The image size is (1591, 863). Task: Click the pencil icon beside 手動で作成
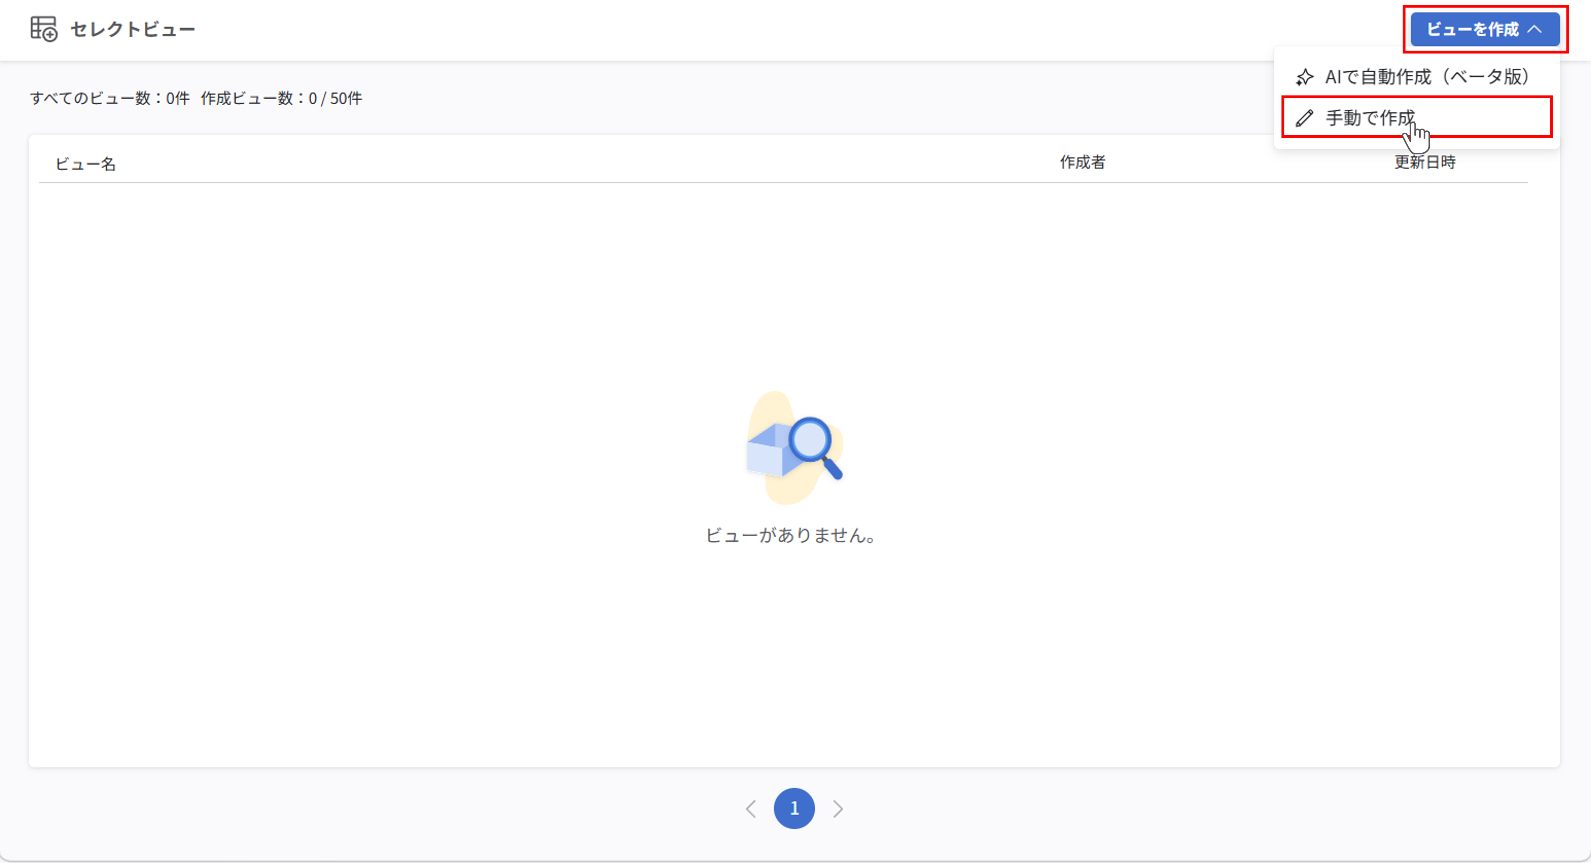pos(1304,118)
